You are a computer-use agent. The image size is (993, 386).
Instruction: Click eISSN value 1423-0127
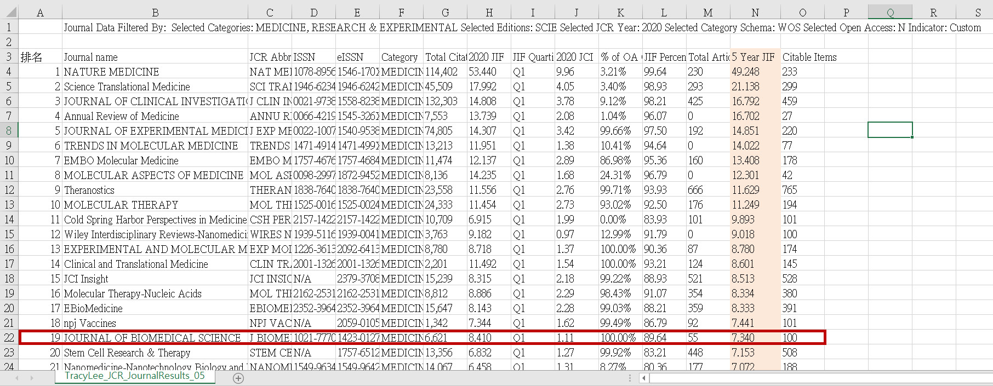(357, 338)
